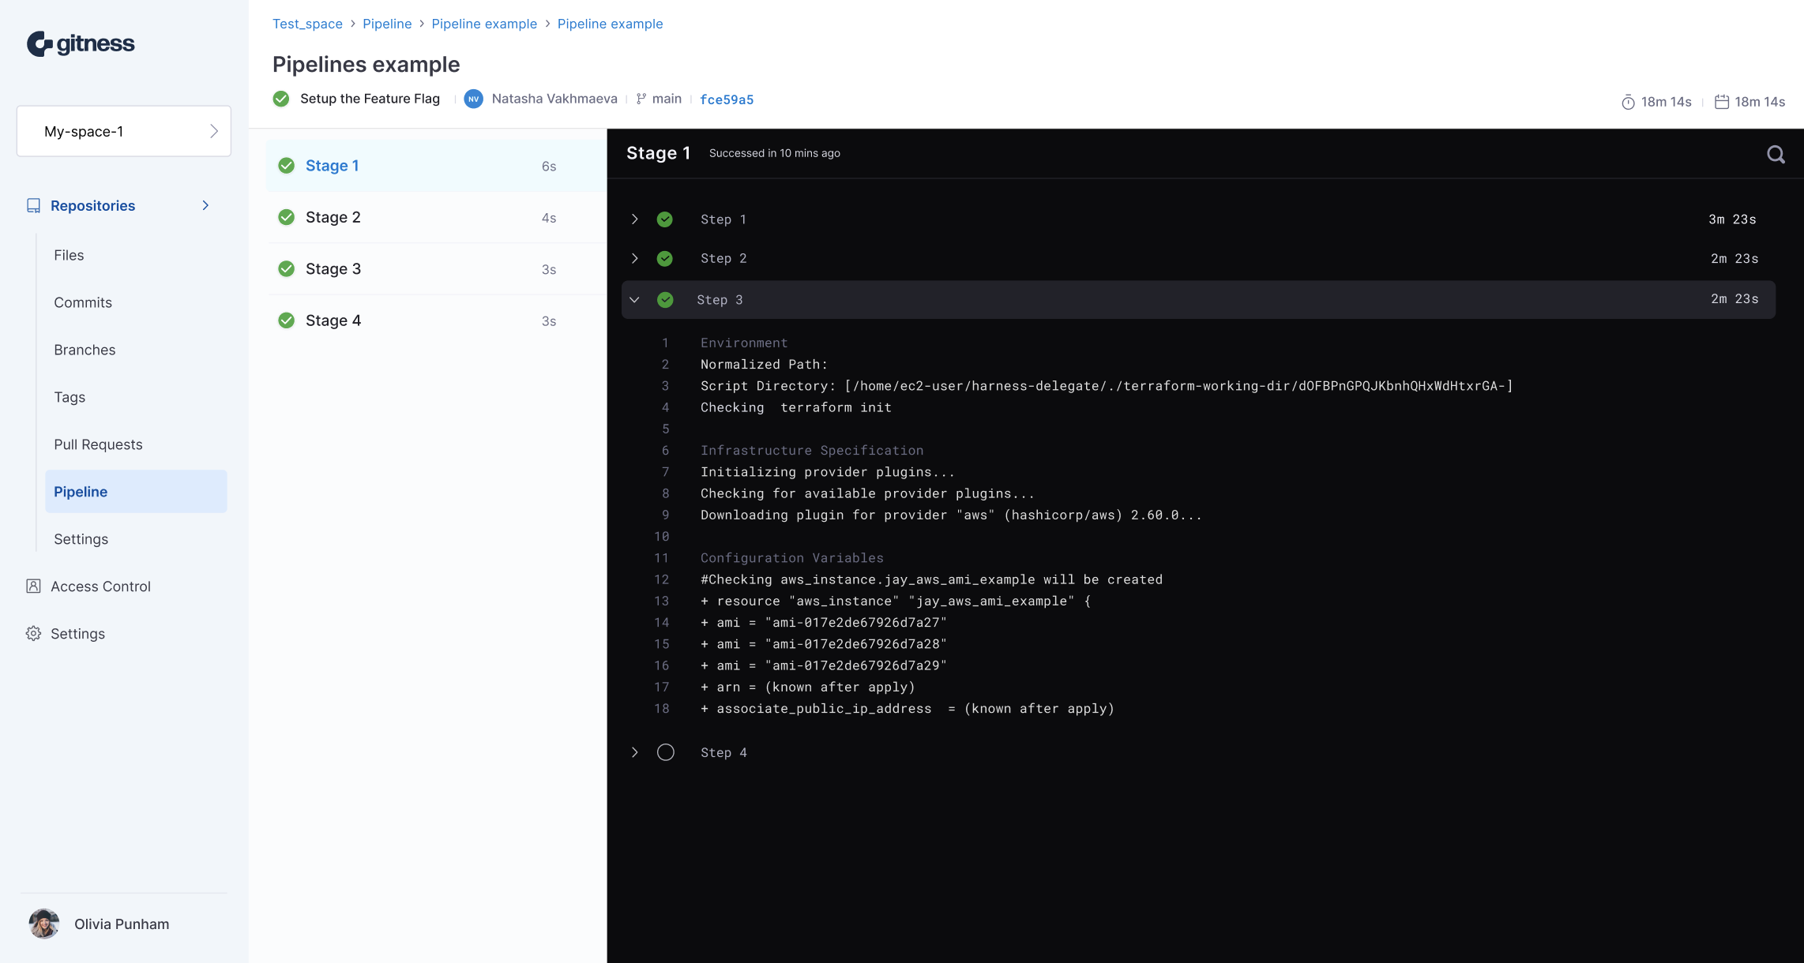Expand the Step 4 expander arrow
Screen dimensions: 1804x963
point(635,752)
